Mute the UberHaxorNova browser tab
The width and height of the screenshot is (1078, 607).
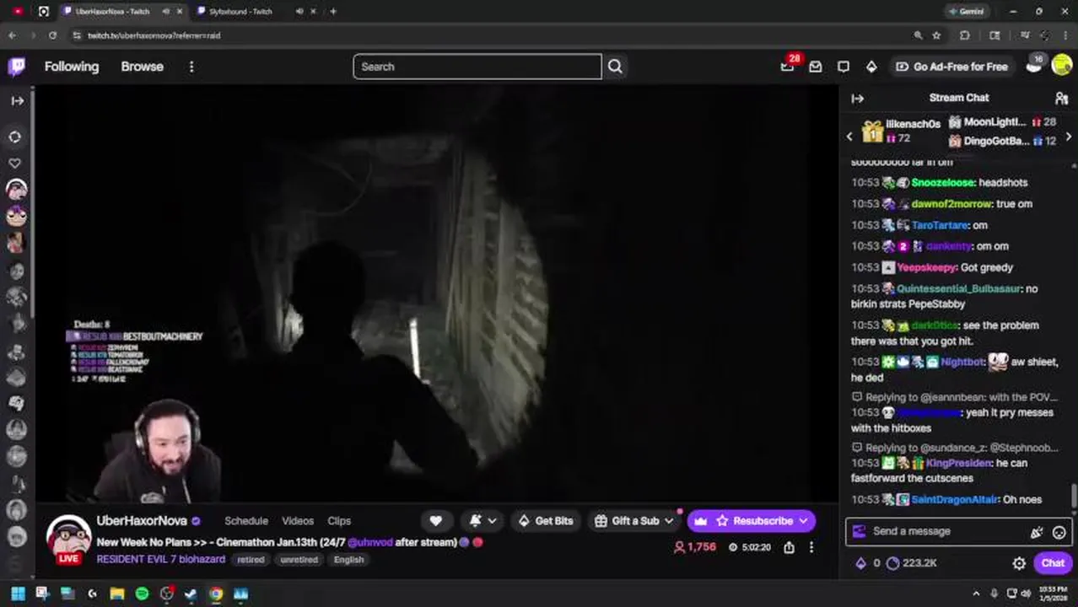point(165,12)
